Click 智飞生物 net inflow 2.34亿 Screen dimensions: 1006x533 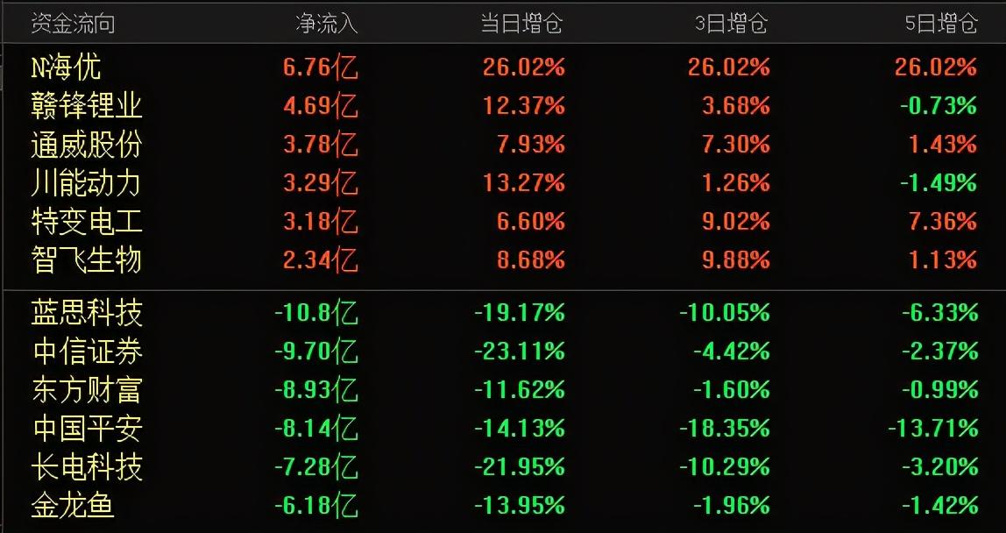[x=321, y=259]
